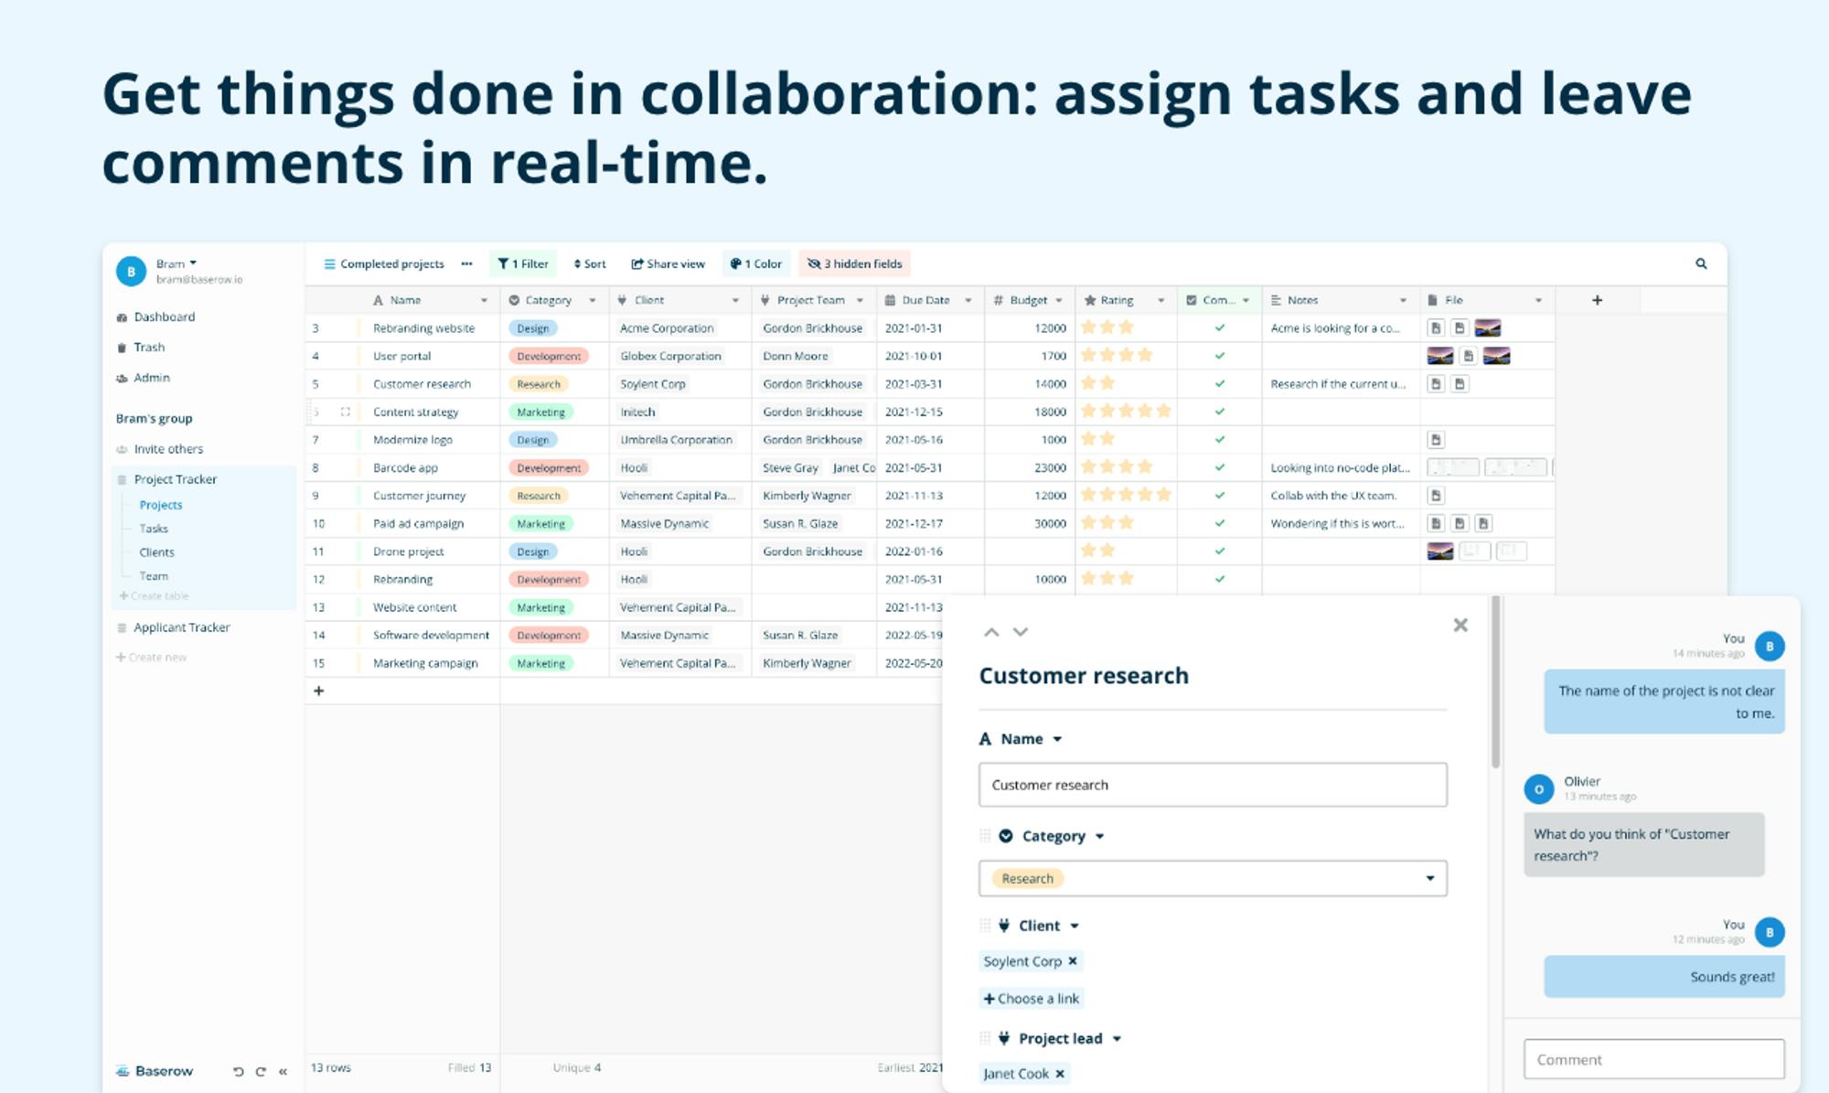Click drag handle beside Category field
This screenshot has width=1829, height=1093.
[985, 835]
